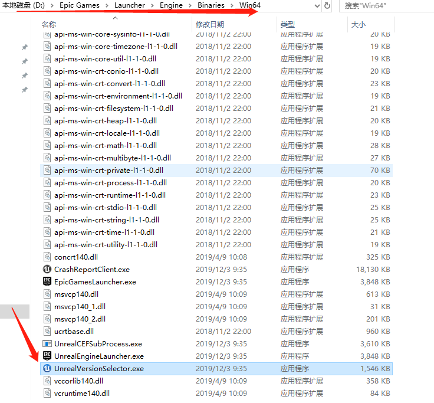Go to 本地磁盘 (D:) in breadcrumb
Image resolution: width=434 pixels, height=403 pixels.
coord(24,5)
